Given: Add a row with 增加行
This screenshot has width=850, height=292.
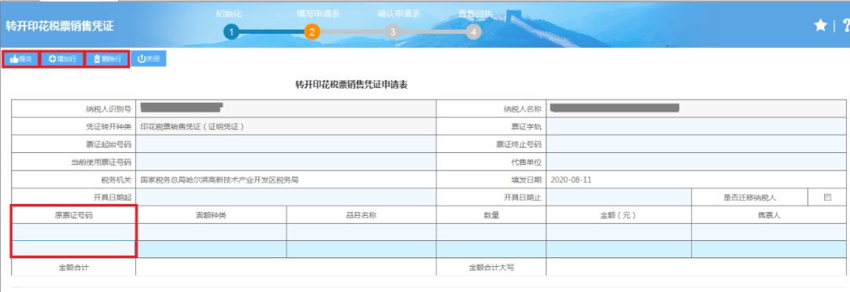Looking at the screenshot, I should coord(62,59).
